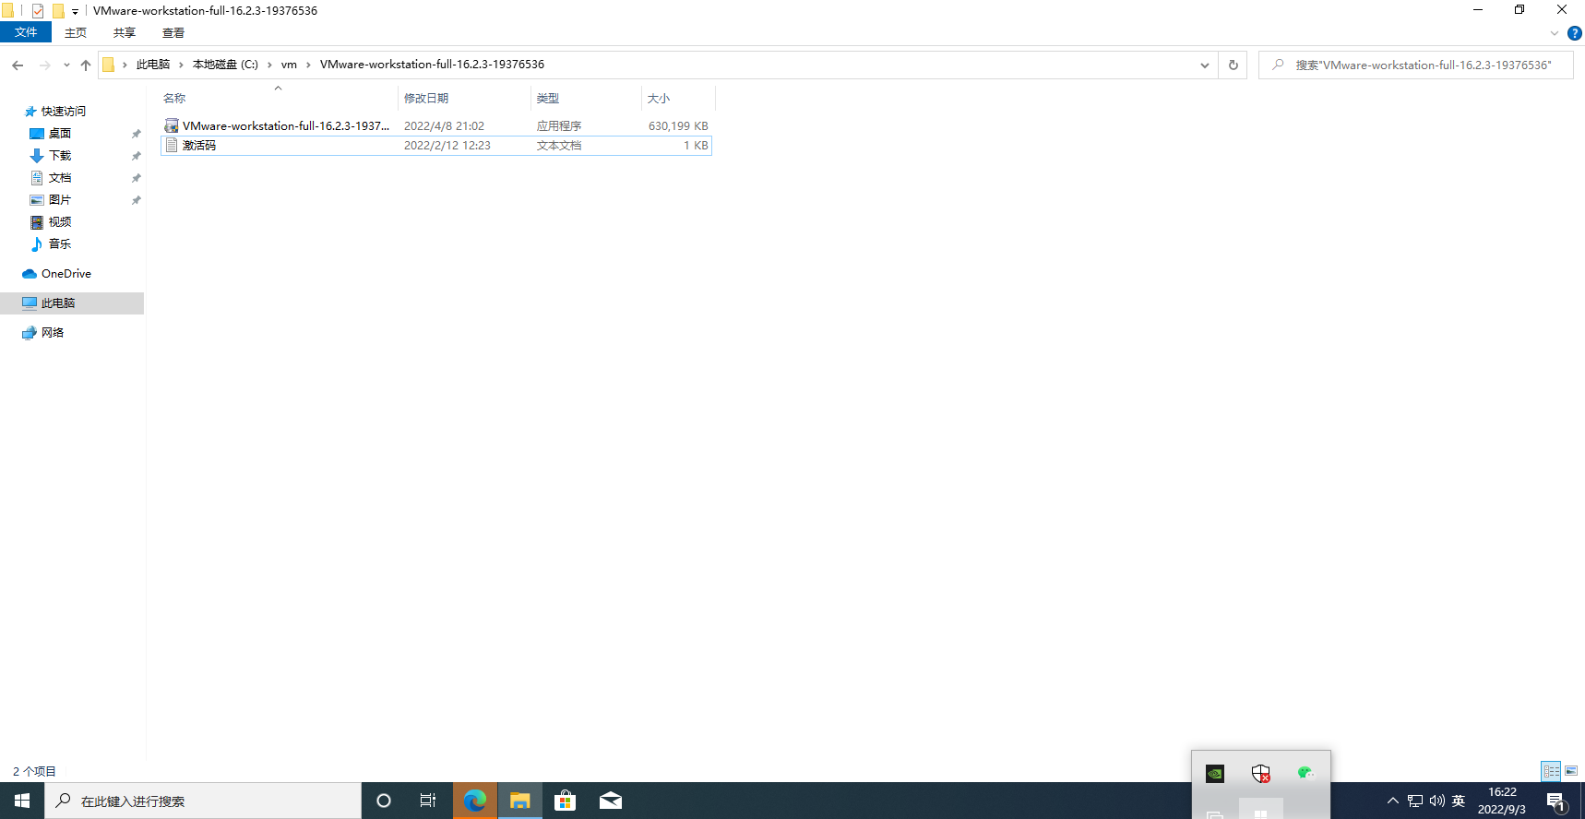Image resolution: width=1585 pixels, height=819 pixels.
Task: Click vm in the address breadcrumb
Action: 289,65
